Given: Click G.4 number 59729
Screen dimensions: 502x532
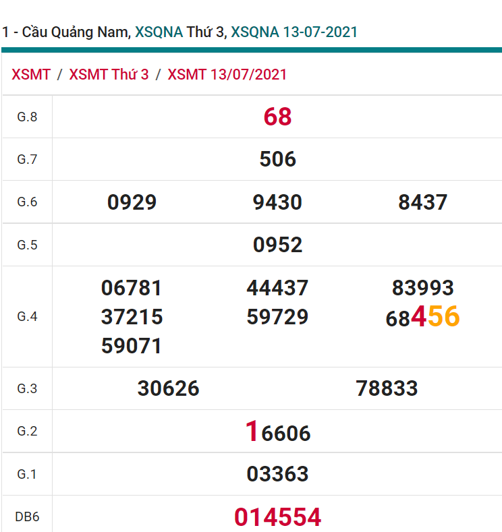Looking at the screenshot, I should 277,317.
